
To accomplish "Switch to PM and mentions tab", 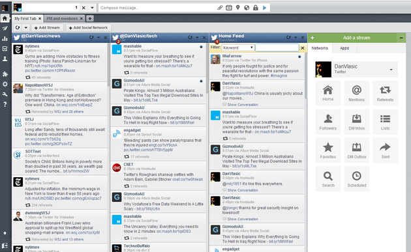I will coord(62,19).
